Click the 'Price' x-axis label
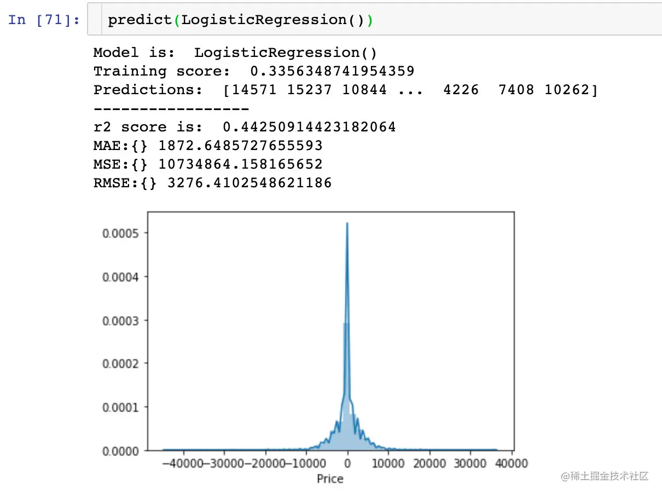Viewport: 662px width, 495px height. point(330,479)
